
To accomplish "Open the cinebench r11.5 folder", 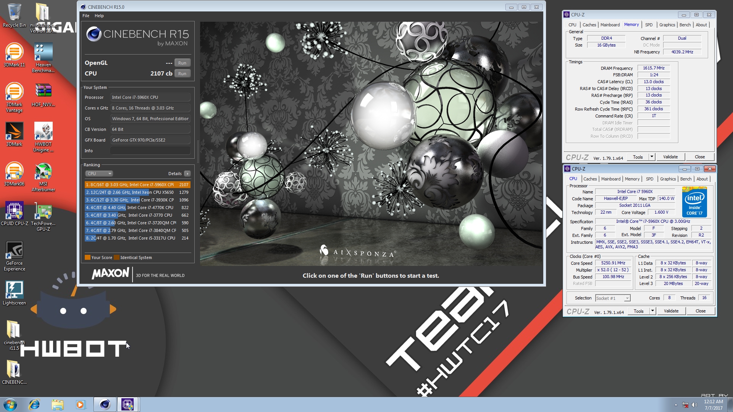I will [14, 335].
